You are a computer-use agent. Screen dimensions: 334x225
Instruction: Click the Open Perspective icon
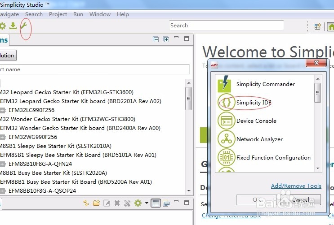(x=318, y=26)
